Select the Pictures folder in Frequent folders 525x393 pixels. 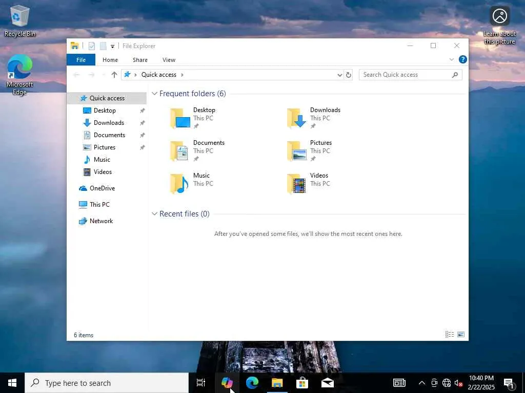(x=309, y=151)
